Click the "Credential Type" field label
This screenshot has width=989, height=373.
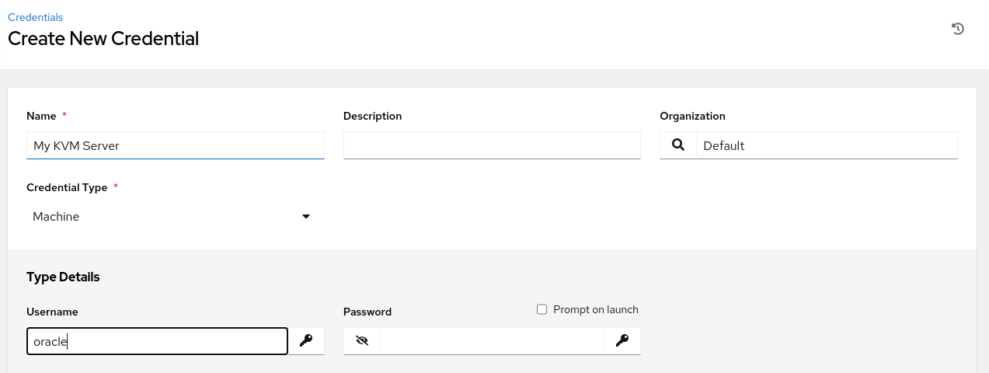(x=68, y=187)
